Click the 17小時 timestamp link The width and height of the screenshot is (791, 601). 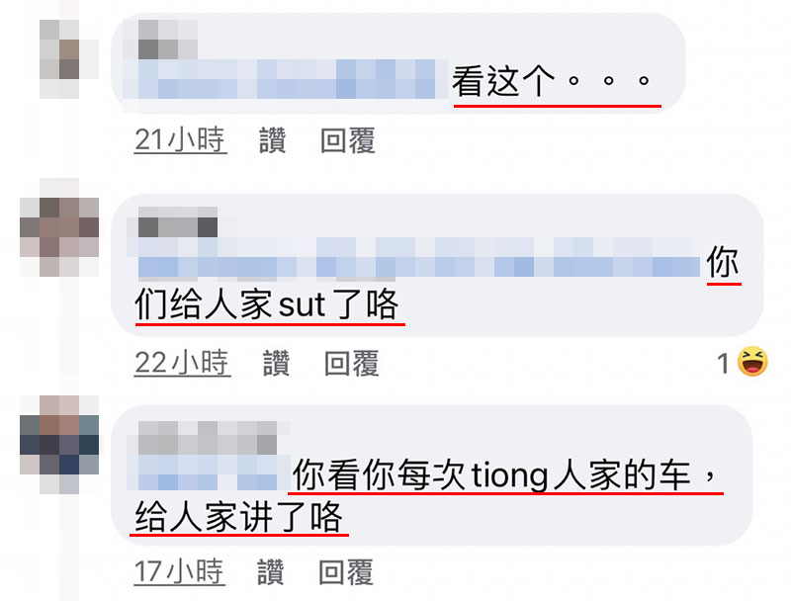pyautogui.click(x=179, y=571)
